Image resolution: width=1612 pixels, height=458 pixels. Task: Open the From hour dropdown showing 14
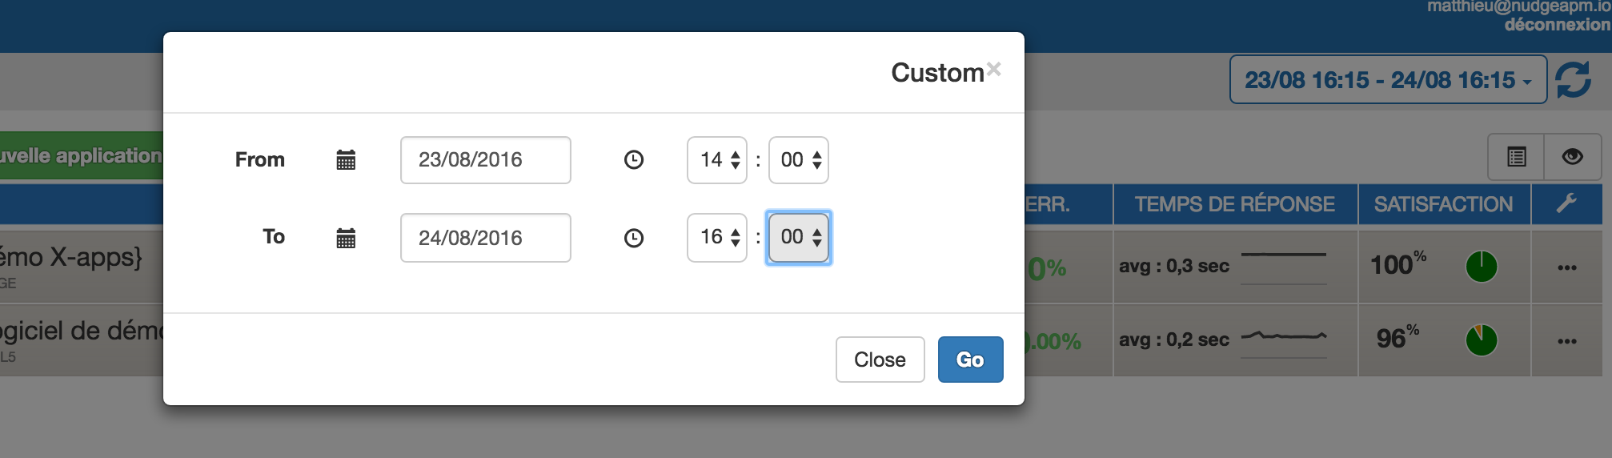point(717,160)
